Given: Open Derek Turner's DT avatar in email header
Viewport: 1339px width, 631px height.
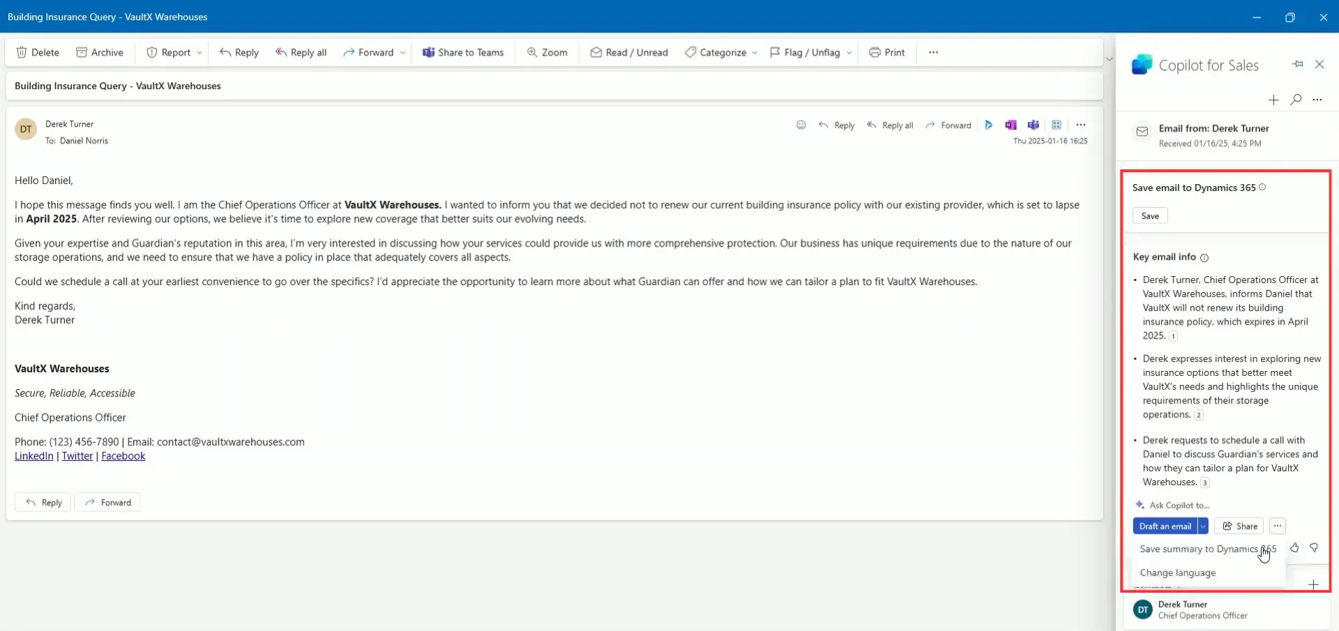Looking at the screenshot, I should 26,129.
